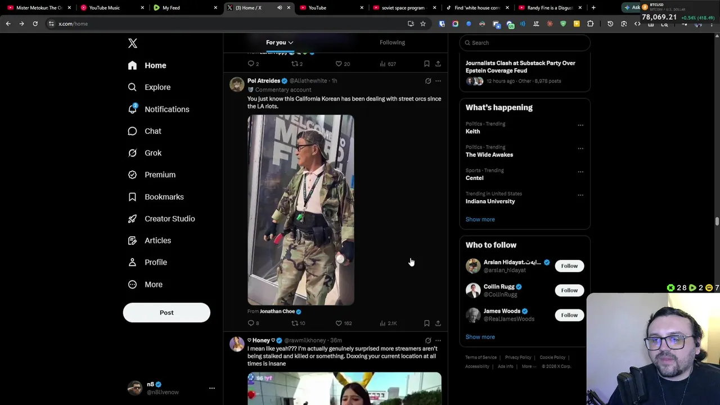Open more options on the Pol Atreides post
This screenshot has width=720, height=405.
[x=438, y=81]
